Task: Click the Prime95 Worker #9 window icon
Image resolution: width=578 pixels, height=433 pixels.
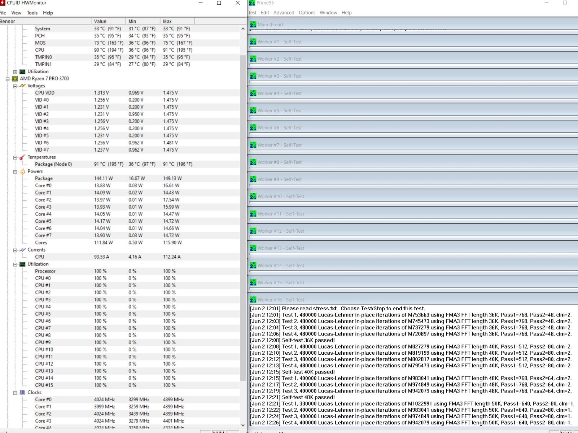Action: click(253, 179)
